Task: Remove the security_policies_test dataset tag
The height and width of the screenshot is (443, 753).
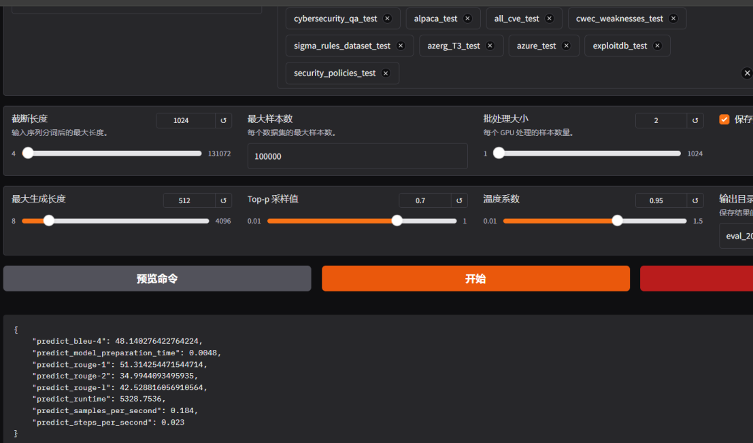Action: tap(386, 73)
